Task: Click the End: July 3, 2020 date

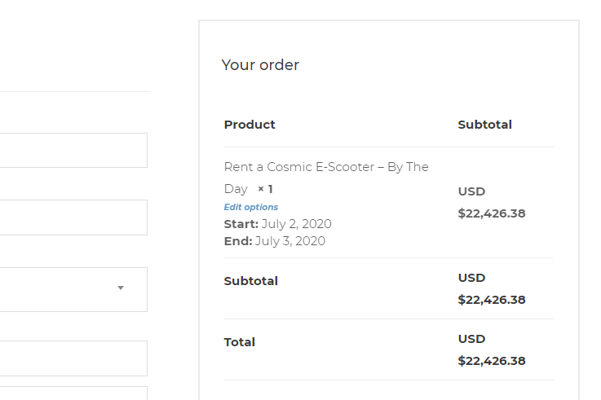Action: 274,241
